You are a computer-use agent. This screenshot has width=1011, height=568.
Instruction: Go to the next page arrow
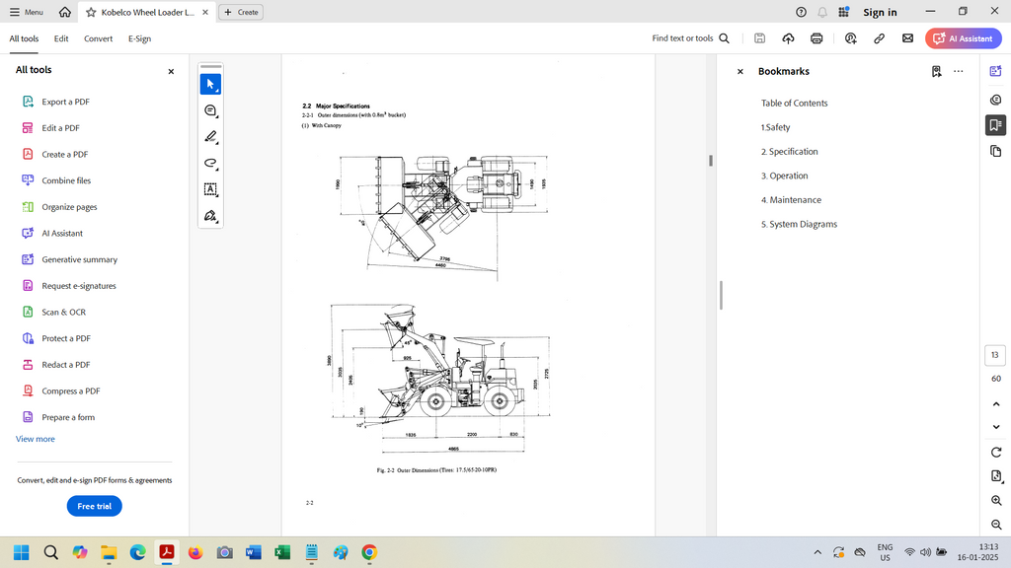click(995, 427)
